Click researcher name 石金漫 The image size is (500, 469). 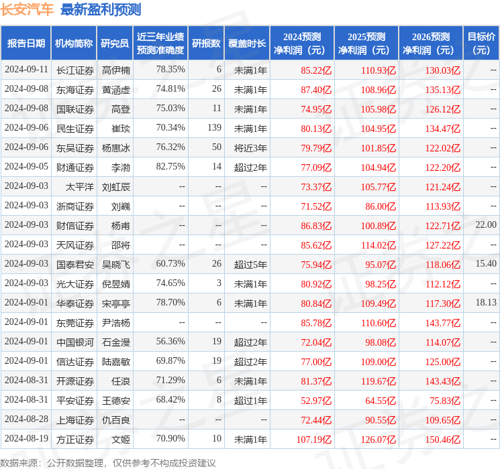tap(116, 342)
